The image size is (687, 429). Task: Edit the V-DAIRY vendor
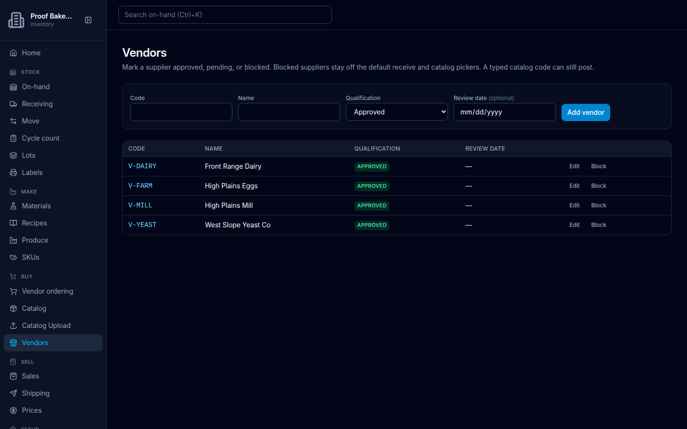[x=574, y=166]
